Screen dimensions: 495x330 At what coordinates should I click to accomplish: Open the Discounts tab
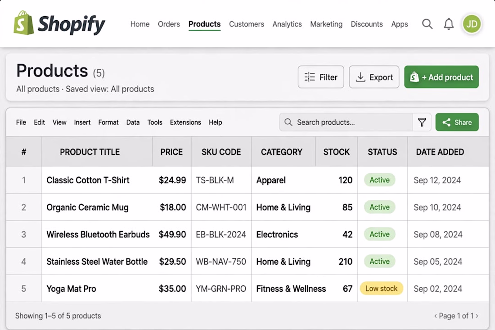[367, 24]
